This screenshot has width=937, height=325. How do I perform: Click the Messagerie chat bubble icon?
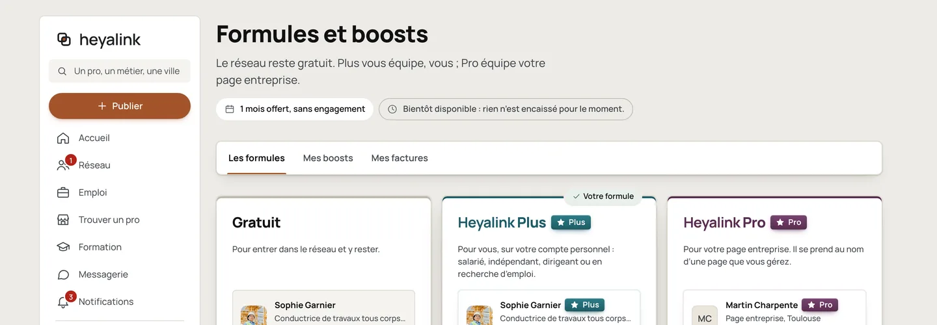[63, 274]
